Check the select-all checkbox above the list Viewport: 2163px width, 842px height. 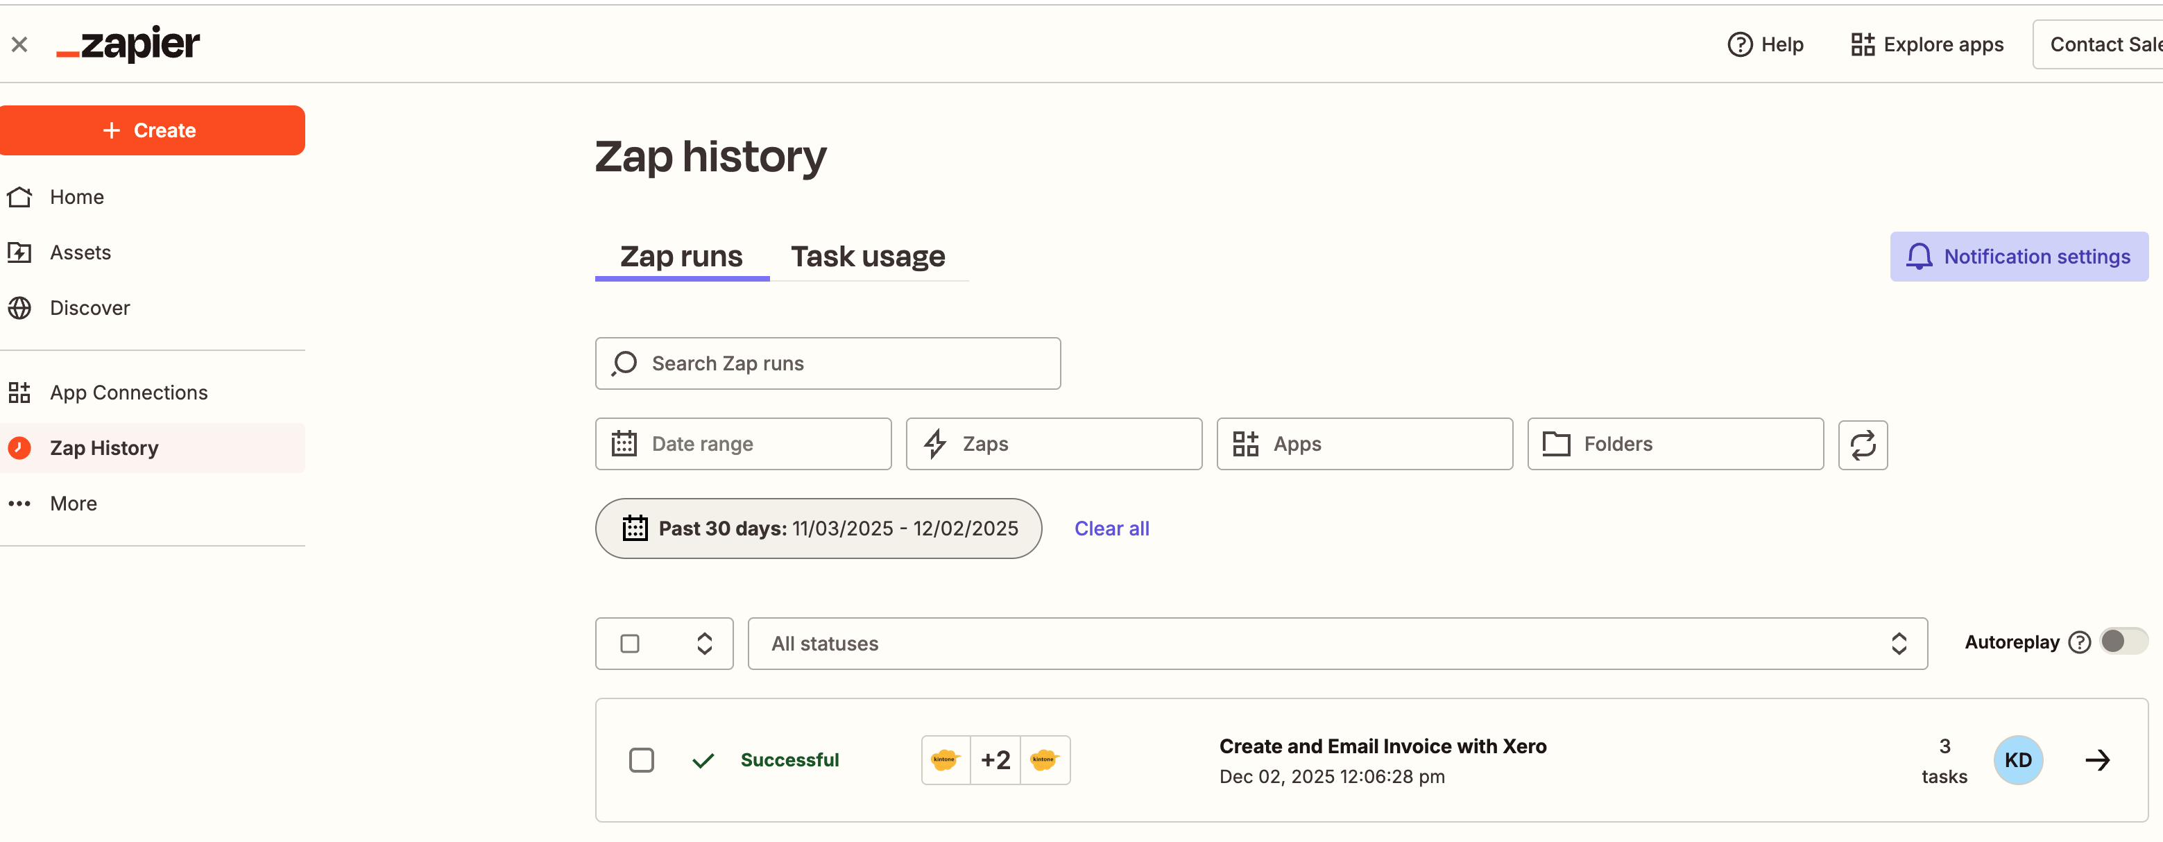click(x=629, y=643)
